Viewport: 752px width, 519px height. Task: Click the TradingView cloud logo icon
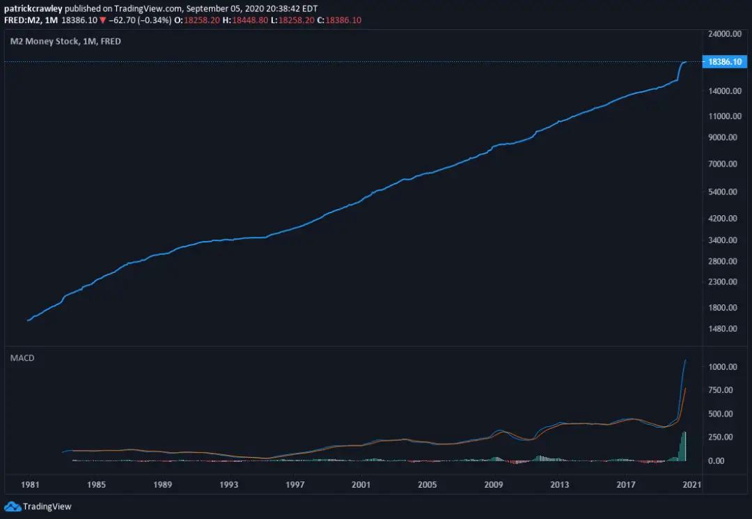[13, 506]
